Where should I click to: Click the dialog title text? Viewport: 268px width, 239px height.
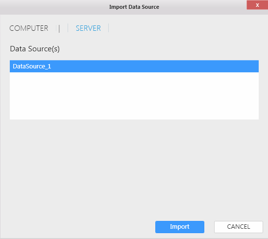[x=134, y=7]
